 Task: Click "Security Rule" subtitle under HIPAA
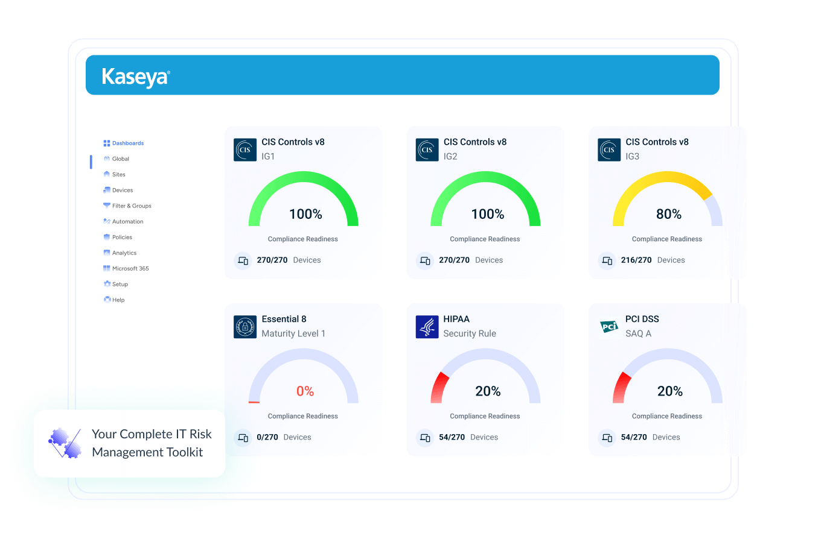(470, 334)
